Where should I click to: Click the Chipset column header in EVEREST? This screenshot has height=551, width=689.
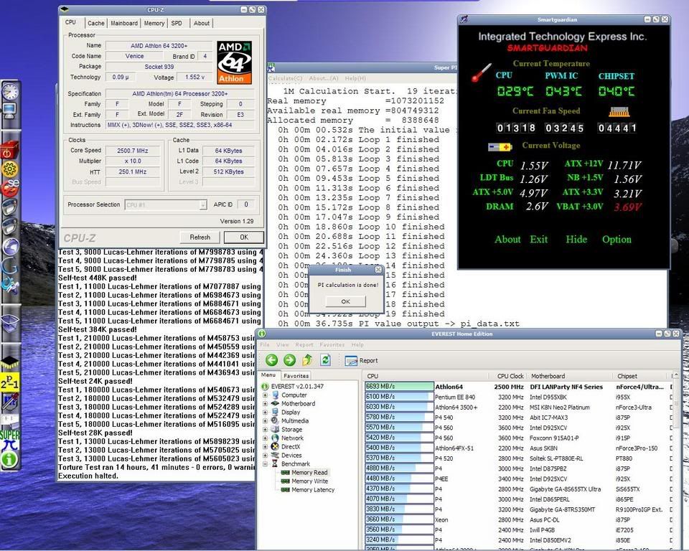coord(641,376)
